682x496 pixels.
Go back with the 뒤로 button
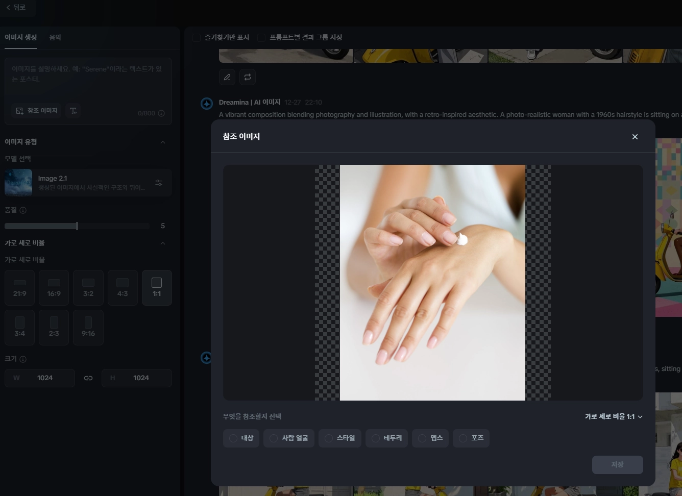tap(16, 7)
